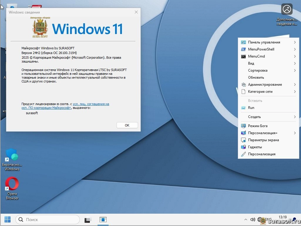301x226 pixels.
Task: Click the Start button on the taskbar
Action: point(7,220)
